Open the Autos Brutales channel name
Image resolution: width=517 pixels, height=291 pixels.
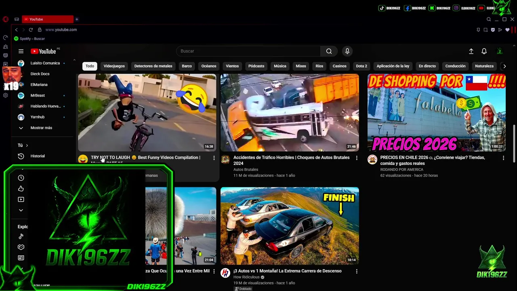246,170
